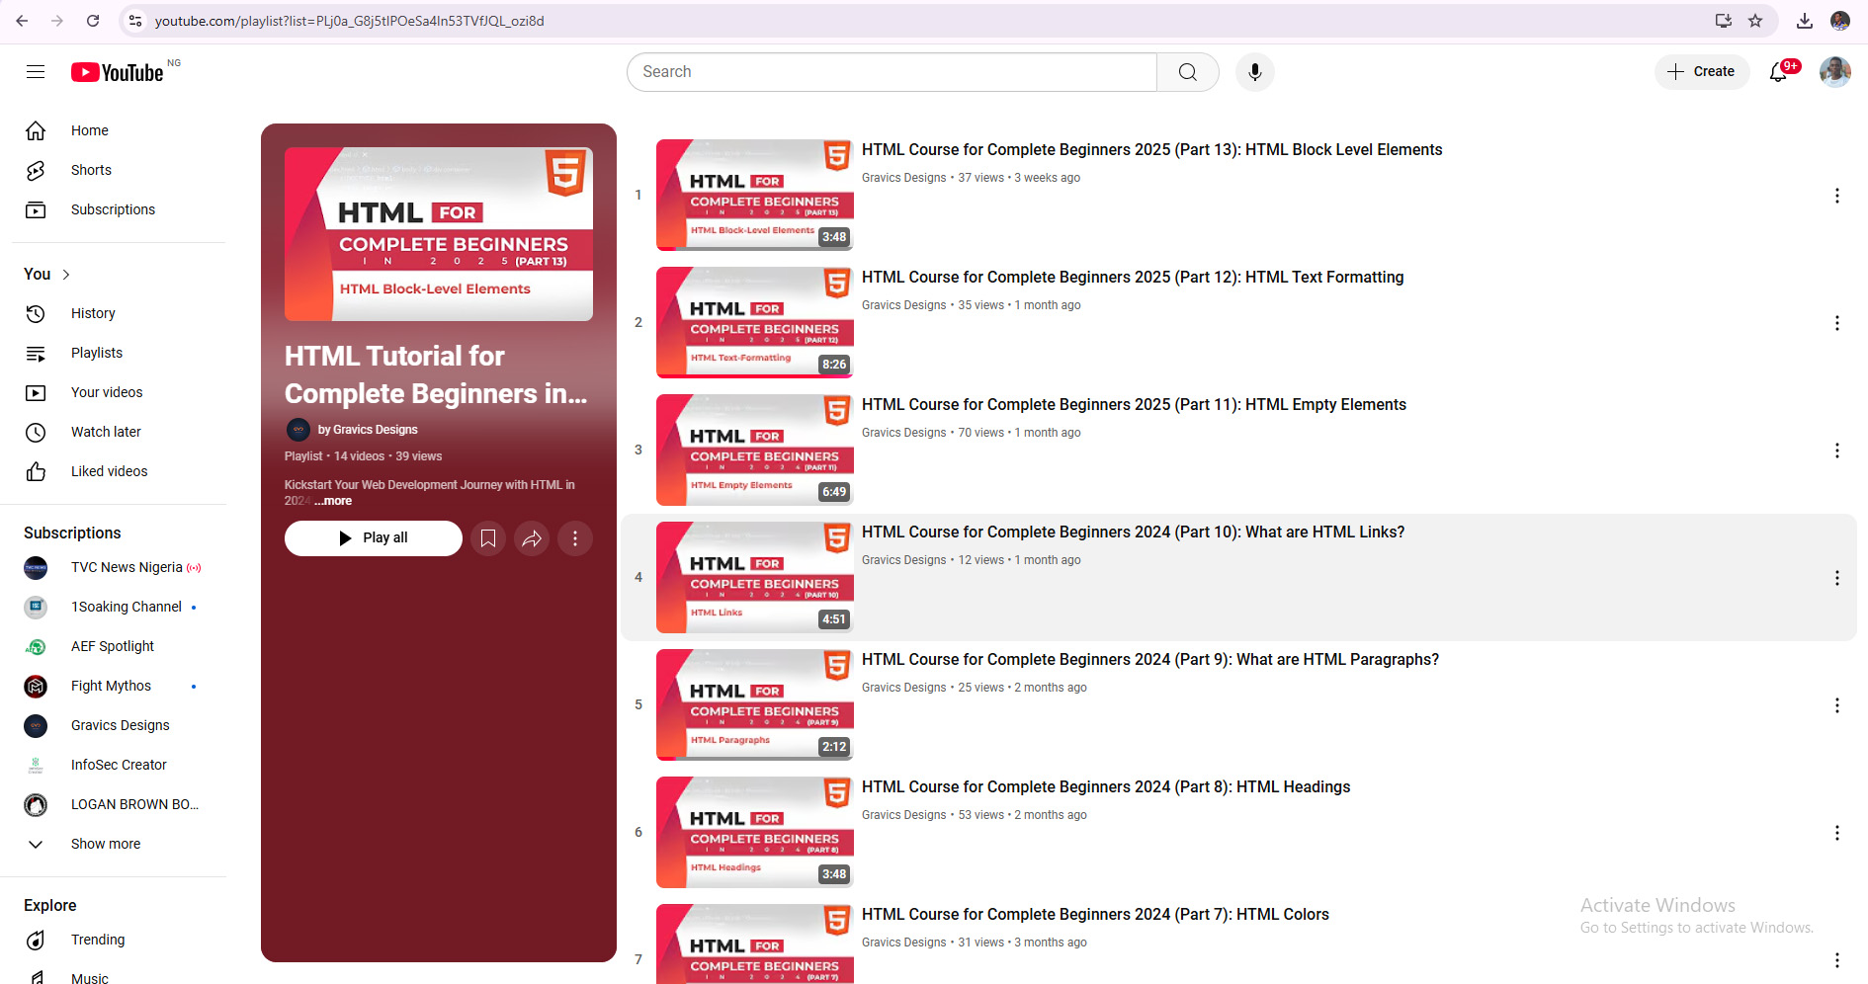This screenshot has height=984, width=1868.
Task: Click the Create button
Action: point(1702,72)
